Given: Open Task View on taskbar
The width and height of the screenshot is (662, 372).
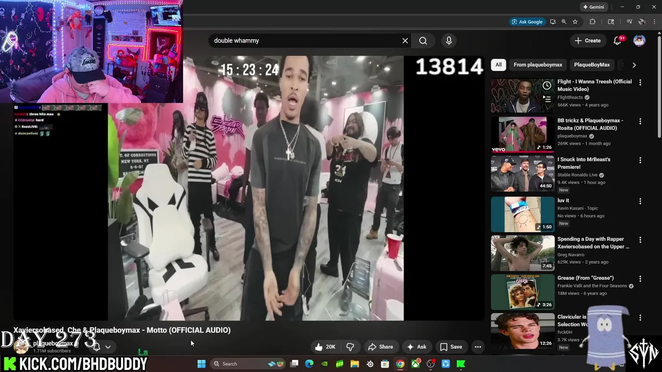Looking at the screenshot, I should (x=294, y=364).
